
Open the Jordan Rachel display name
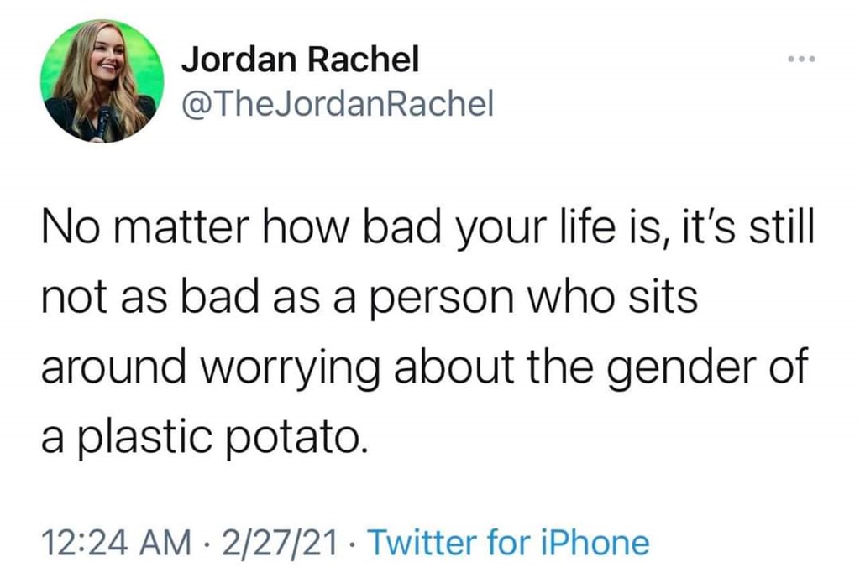pyautogui.click(x=300, y=60)
